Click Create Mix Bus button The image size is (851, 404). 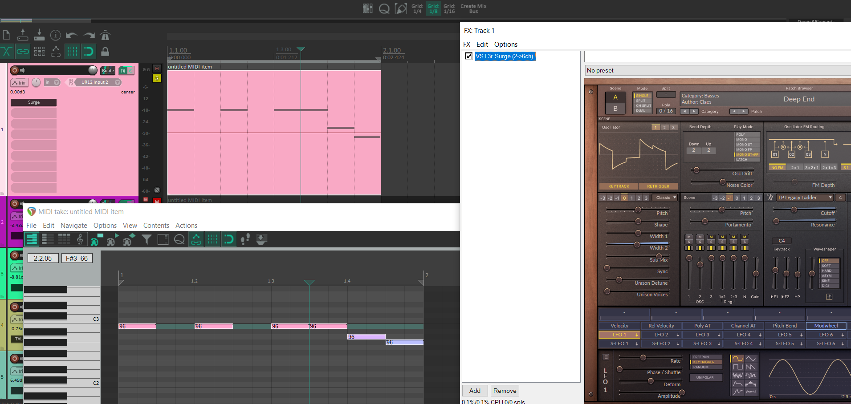(473, 9)
